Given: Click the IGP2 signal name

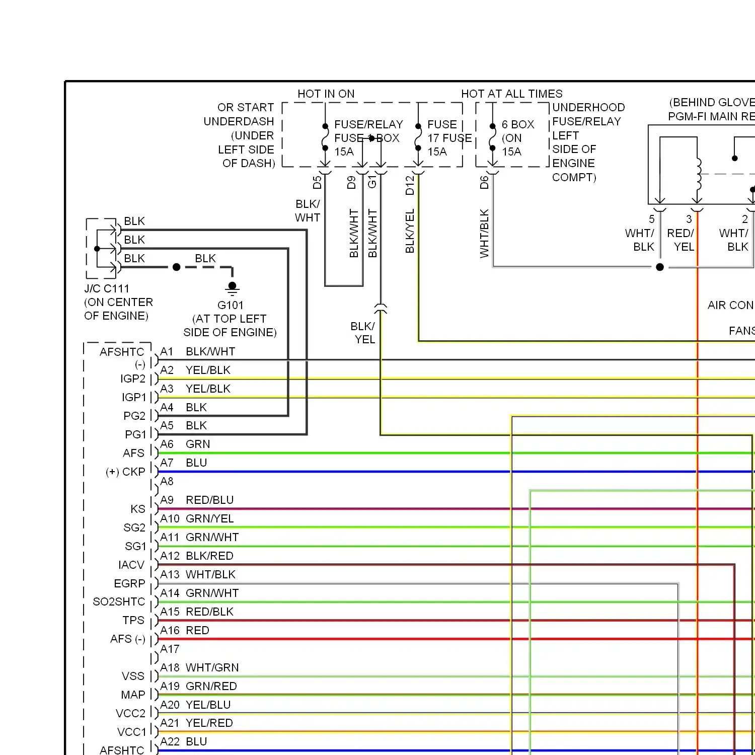Looking at the screenshot, I should [x=133, y=379].
